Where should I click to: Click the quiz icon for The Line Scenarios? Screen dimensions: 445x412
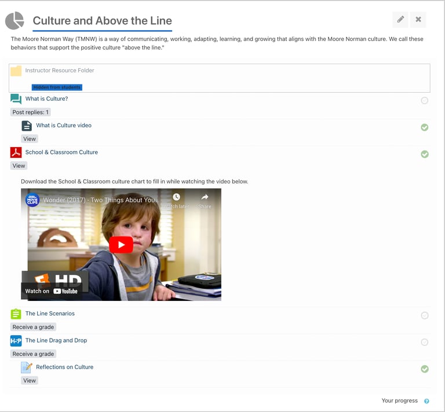tap(16, 314)
